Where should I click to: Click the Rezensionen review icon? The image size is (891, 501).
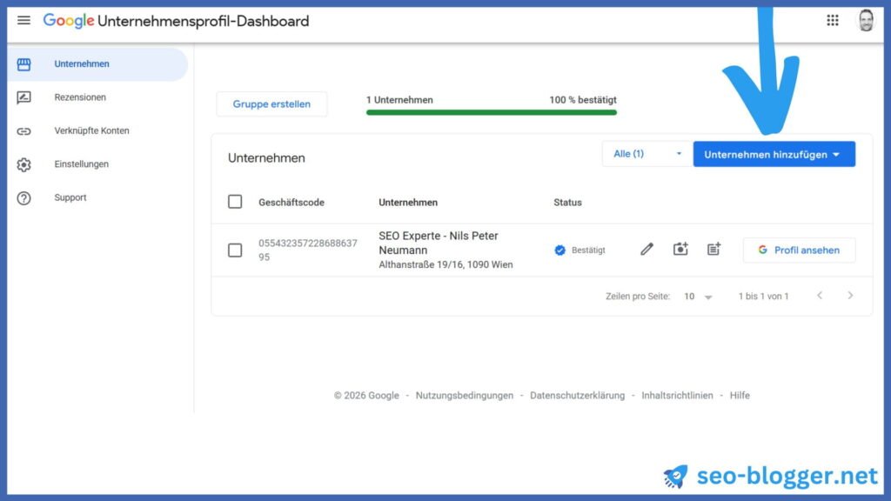(23, 97)
